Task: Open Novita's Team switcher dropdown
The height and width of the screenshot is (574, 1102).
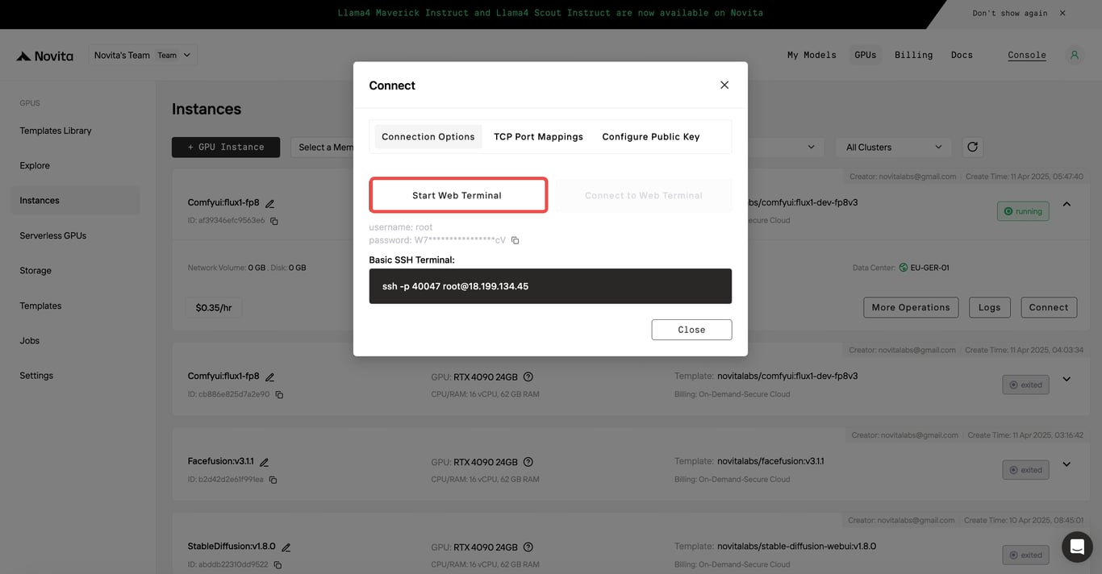Action: (143, 55)
